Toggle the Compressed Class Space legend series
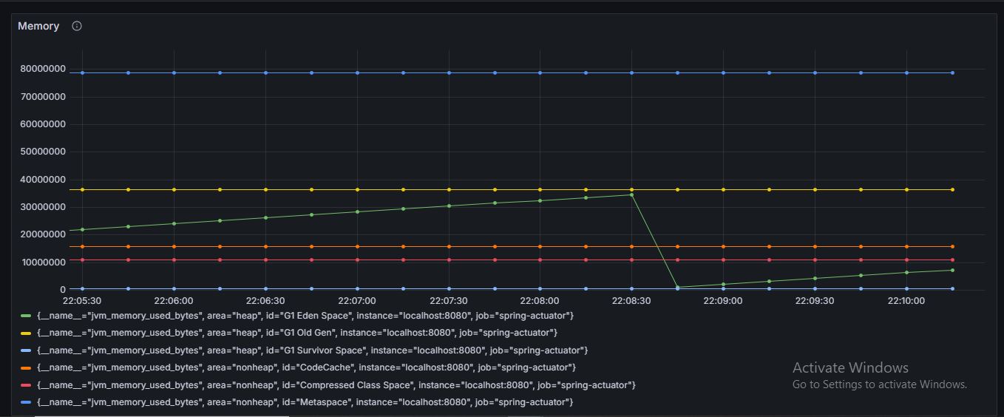The image size is (1004, 417). click(x=336, y=385)
